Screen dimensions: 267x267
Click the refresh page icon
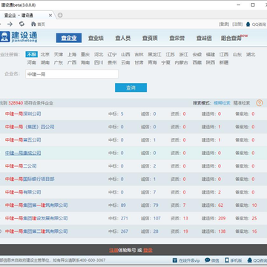tap(22, 24)
